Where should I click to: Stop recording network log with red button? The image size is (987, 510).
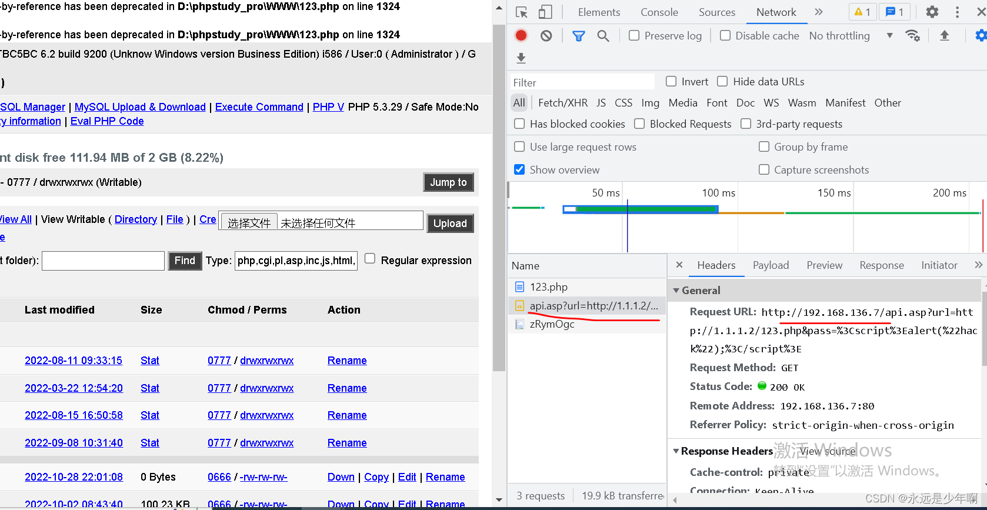521,36
